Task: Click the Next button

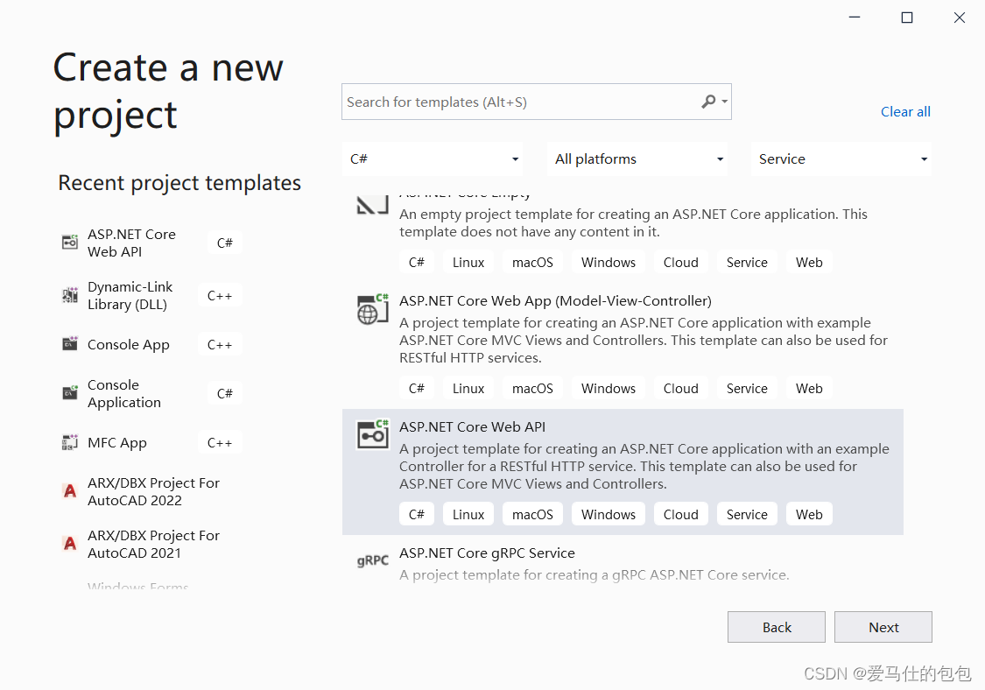Action: coord(883,627)
